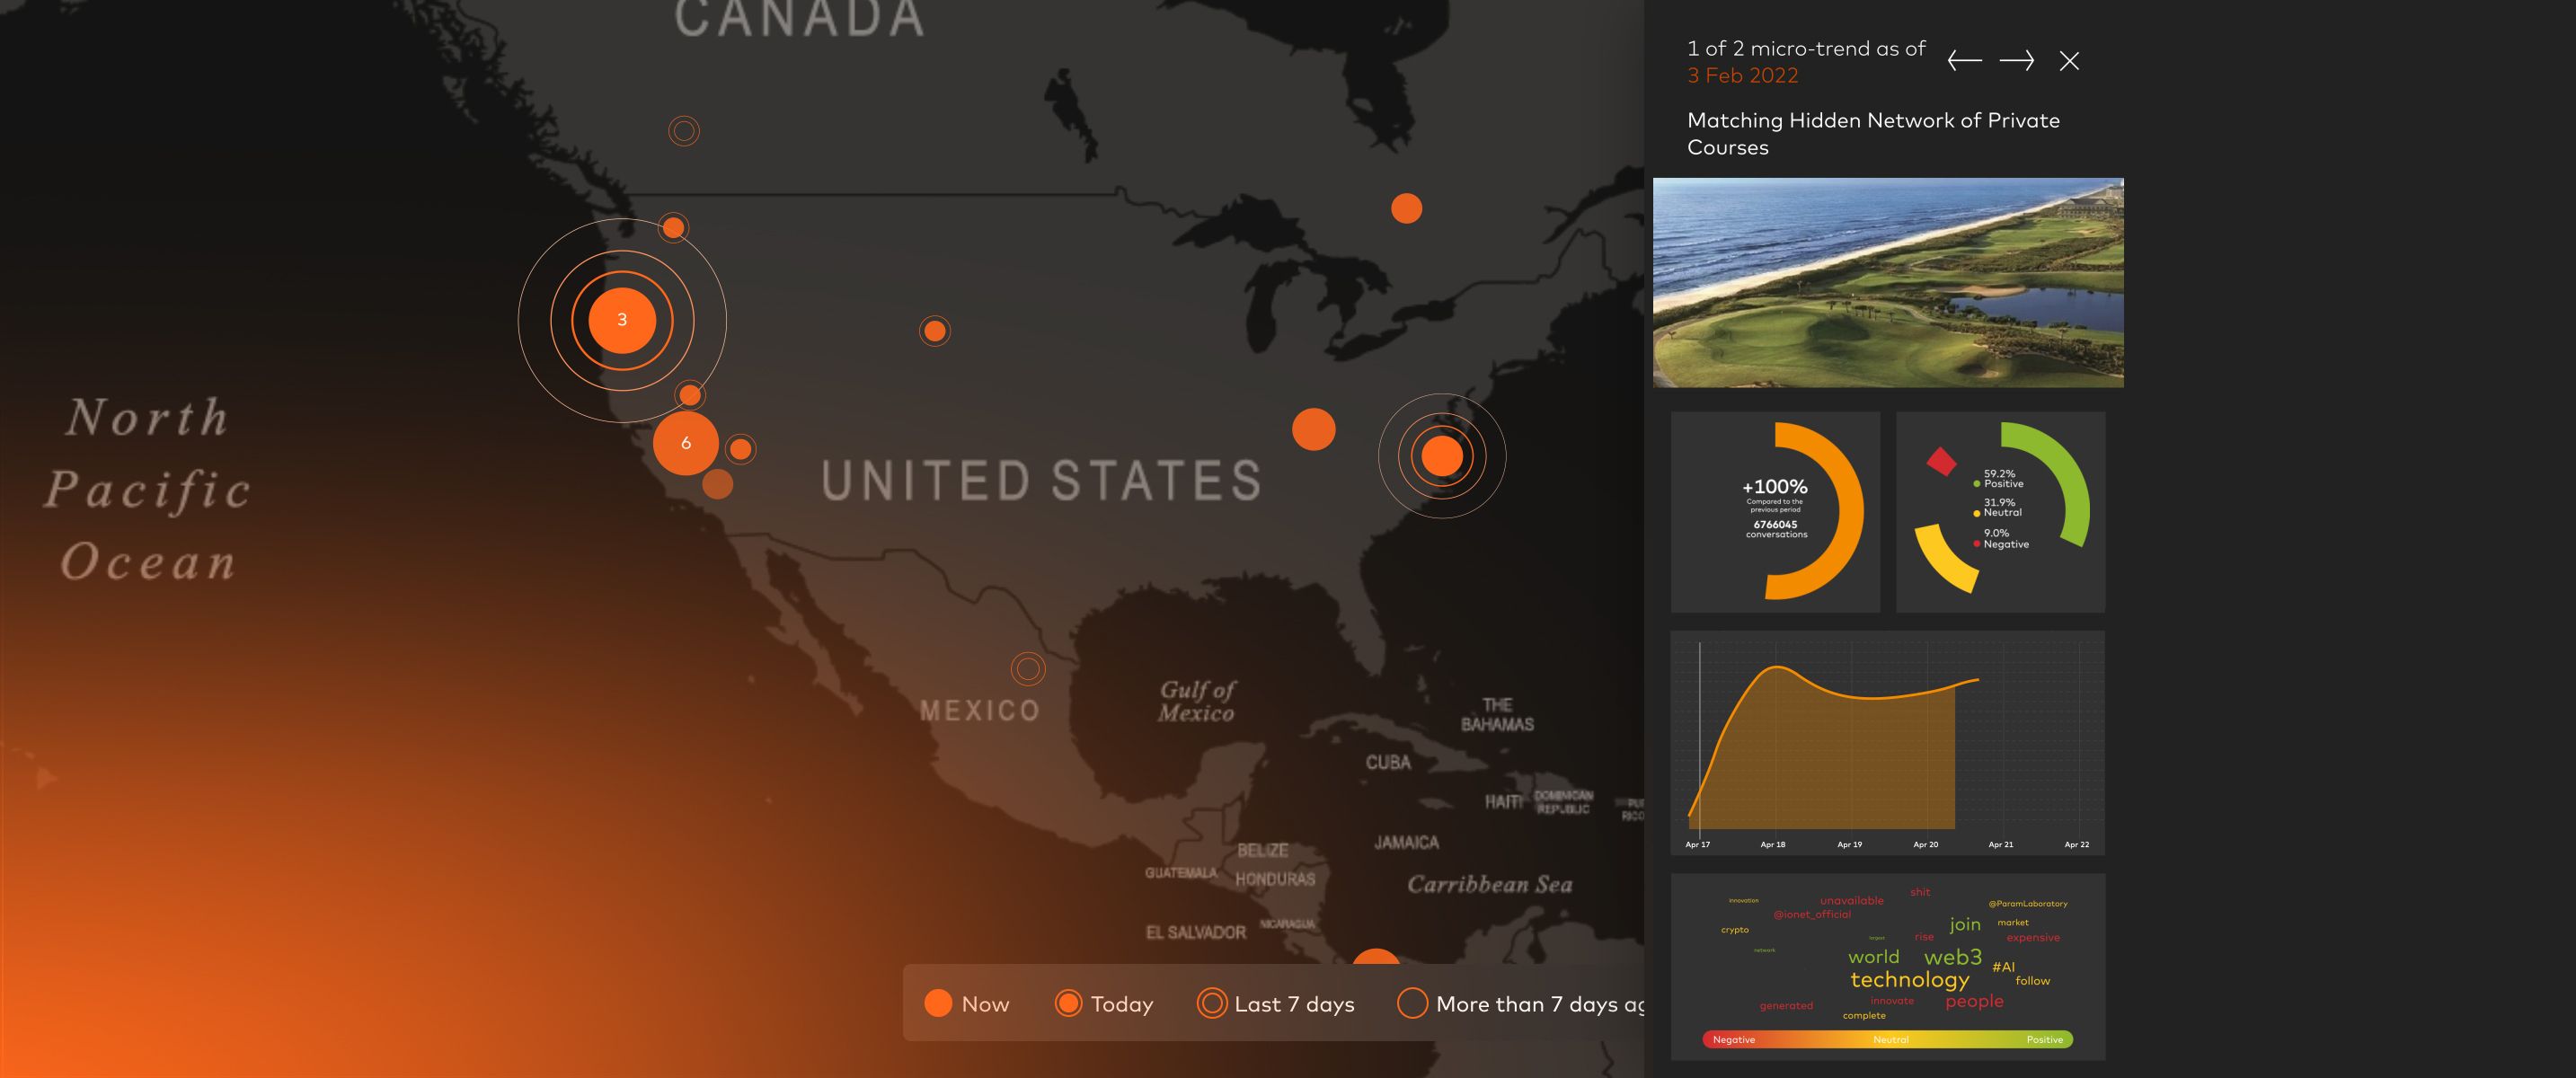
Task: Click the ringed marker in Mexico
Action: (1028, 669)
